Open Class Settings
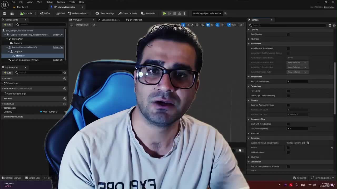 (x=105, y=13)
